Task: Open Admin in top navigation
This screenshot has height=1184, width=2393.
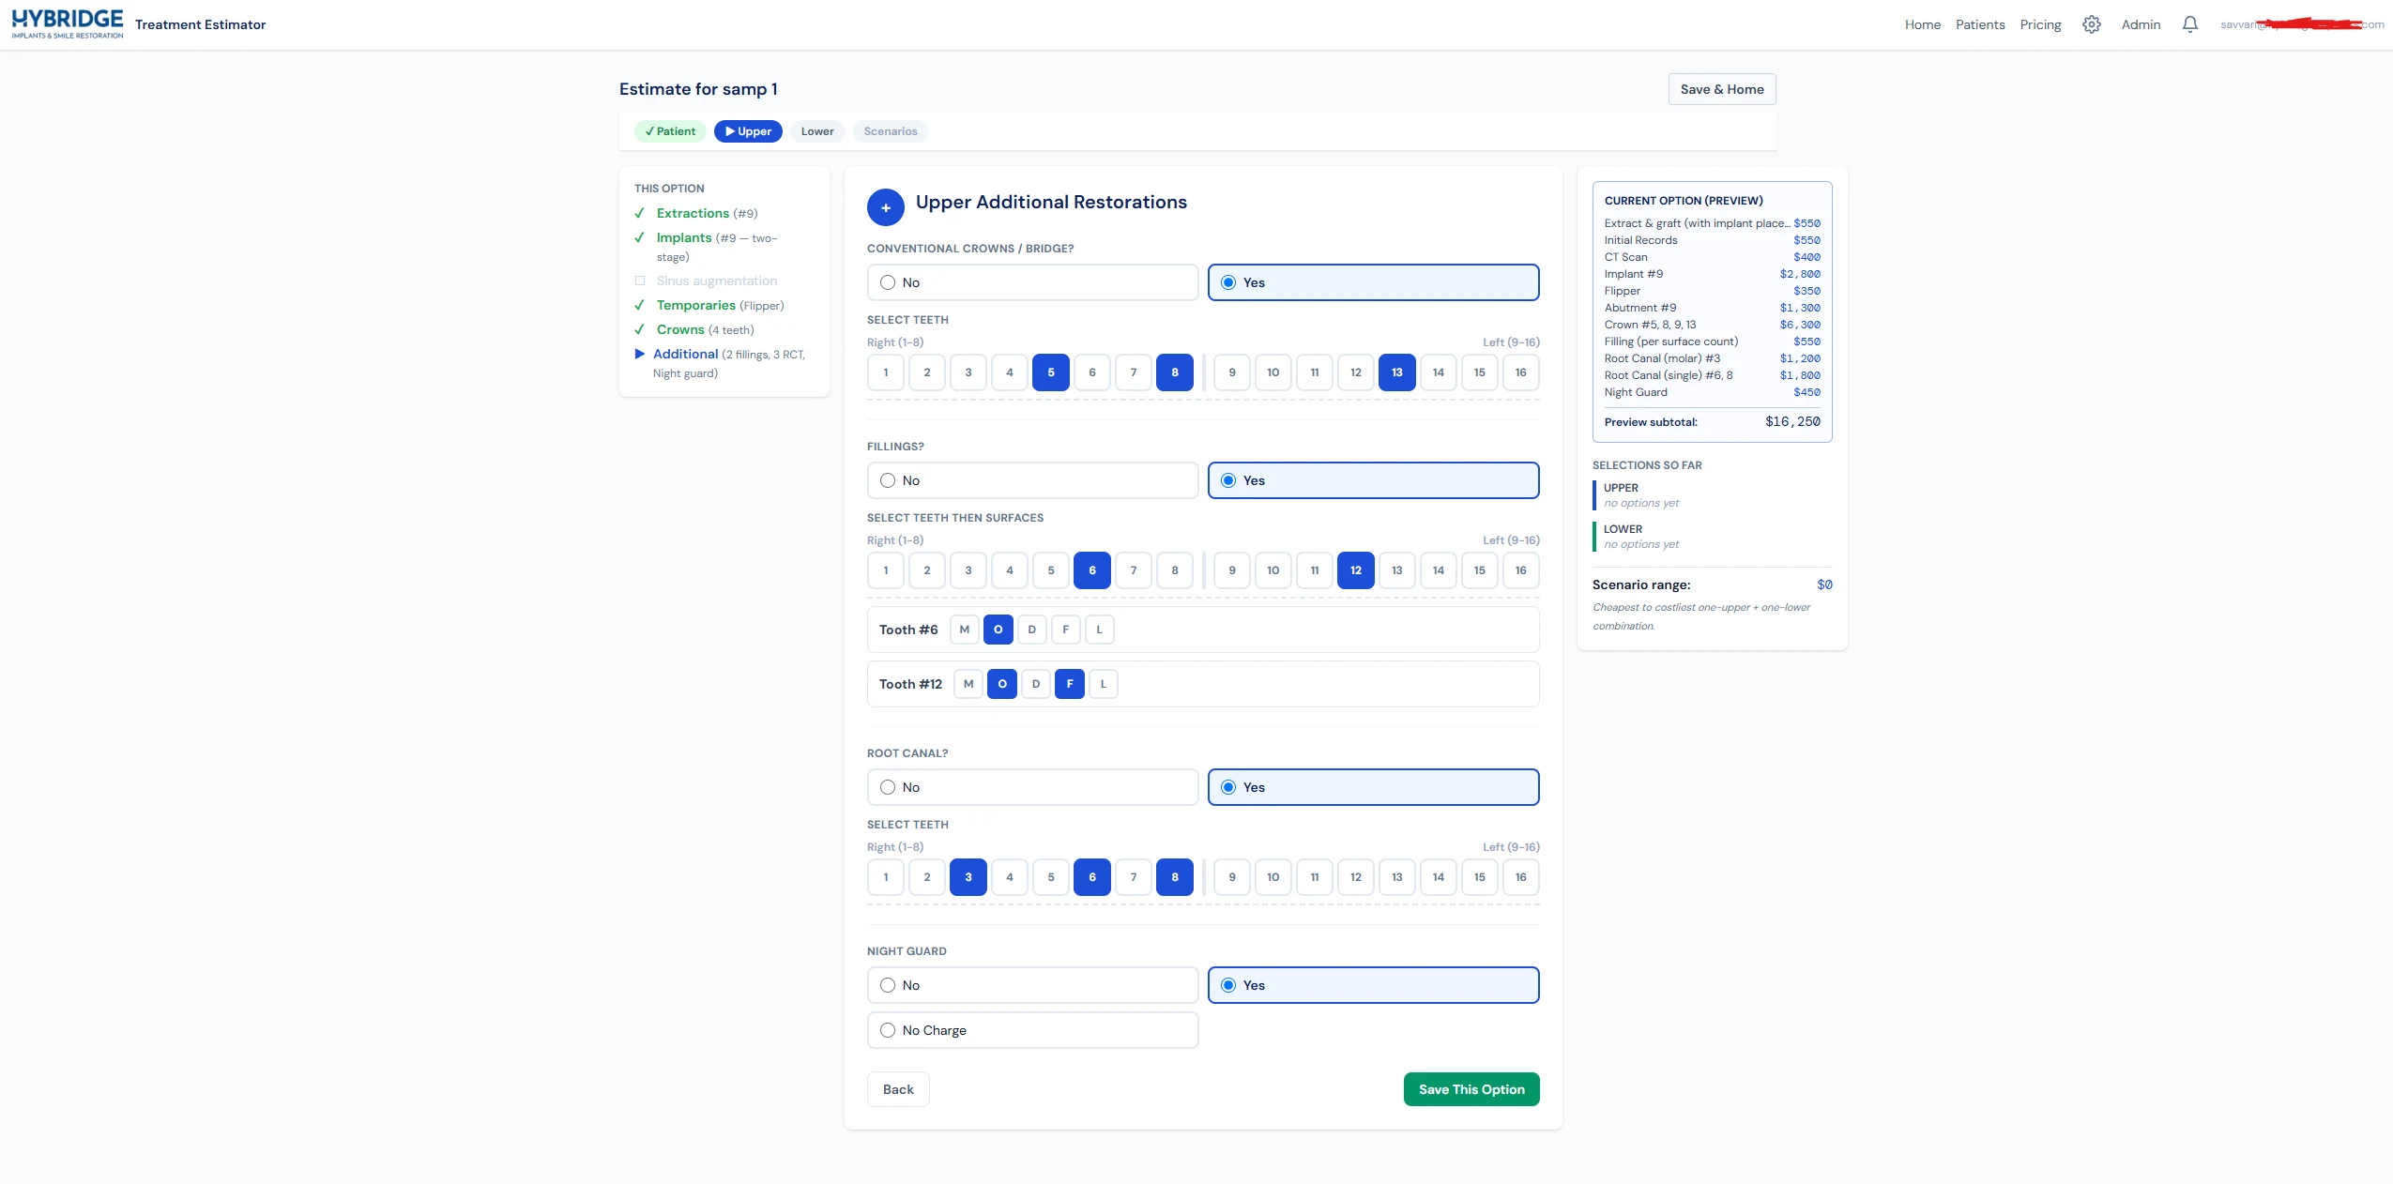Action: tap(2141, 24)
